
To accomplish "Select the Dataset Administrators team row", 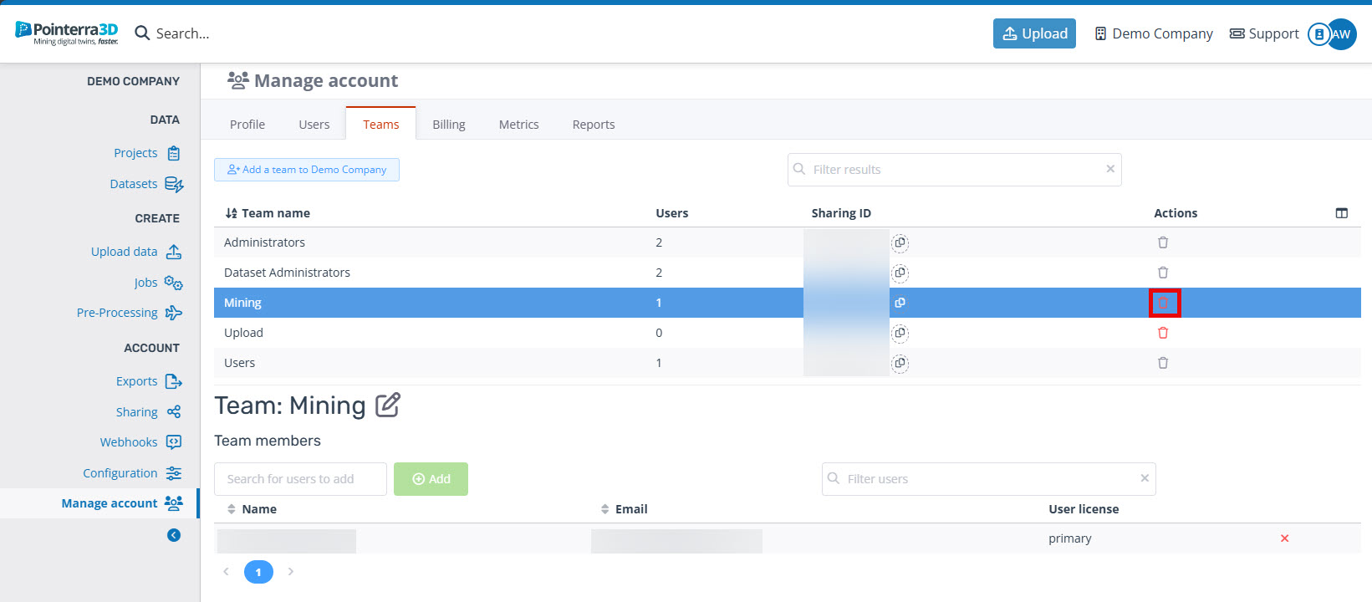I will pyautogui.click(x=788, y=273).
